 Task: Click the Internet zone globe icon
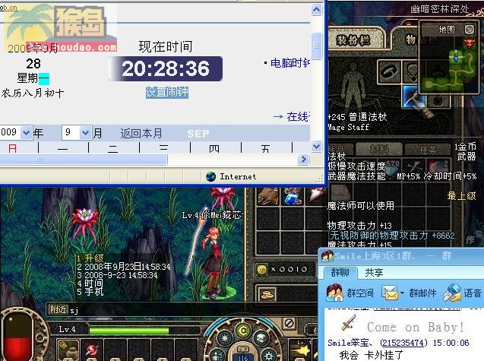[x=210, y=176]
